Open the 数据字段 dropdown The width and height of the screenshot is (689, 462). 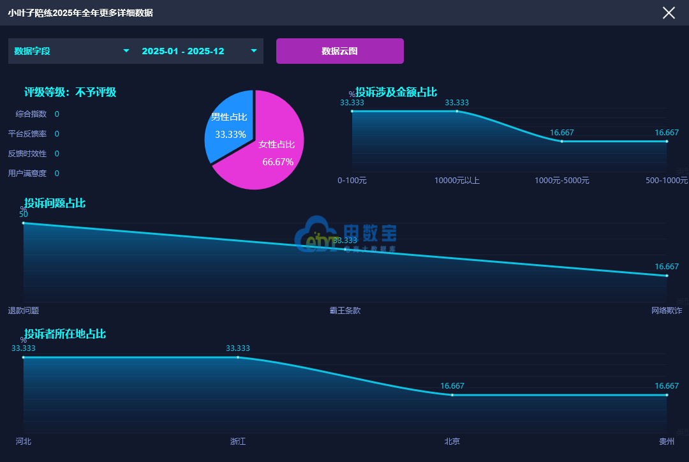click(x=71, y=51)
